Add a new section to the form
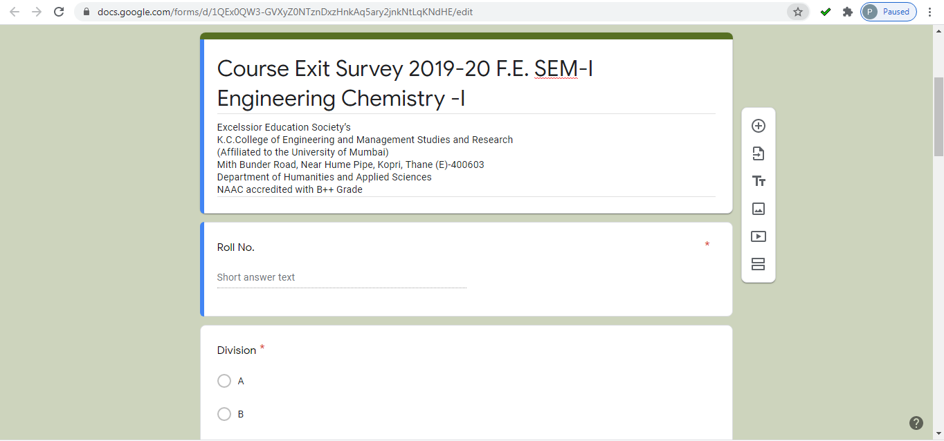The height and width of the screenshot is (441, 944). (759, 264)
